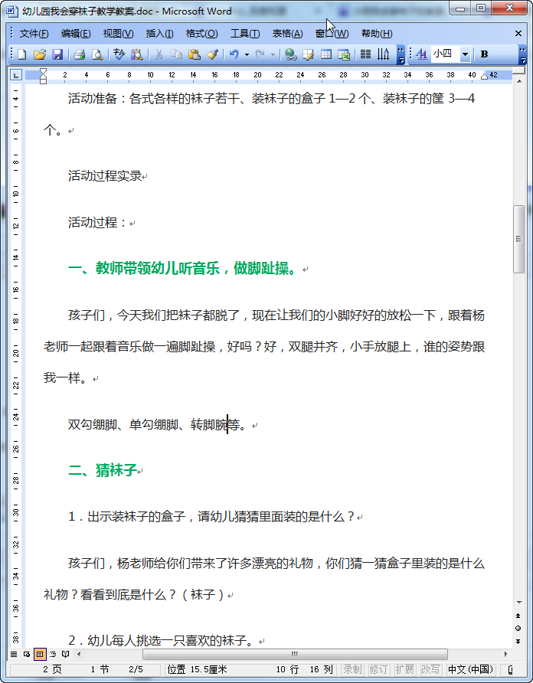
Task: Change text direction from the toolbar
Action: 384,54
